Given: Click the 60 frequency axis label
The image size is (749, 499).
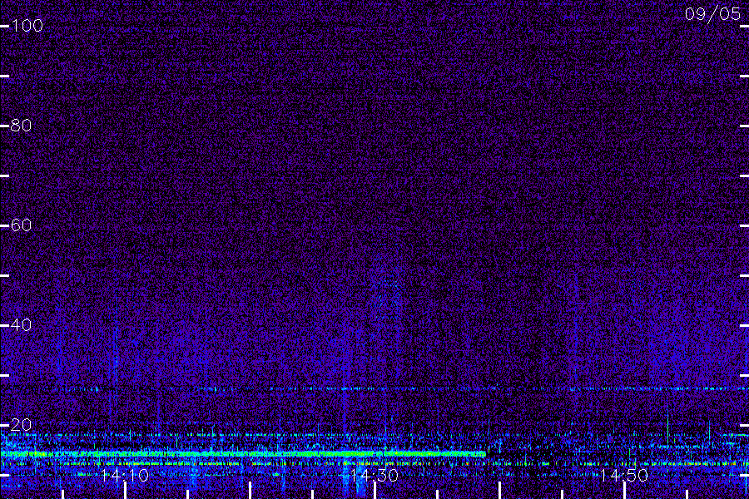Looking at the screenshot, I should point(21,225).
